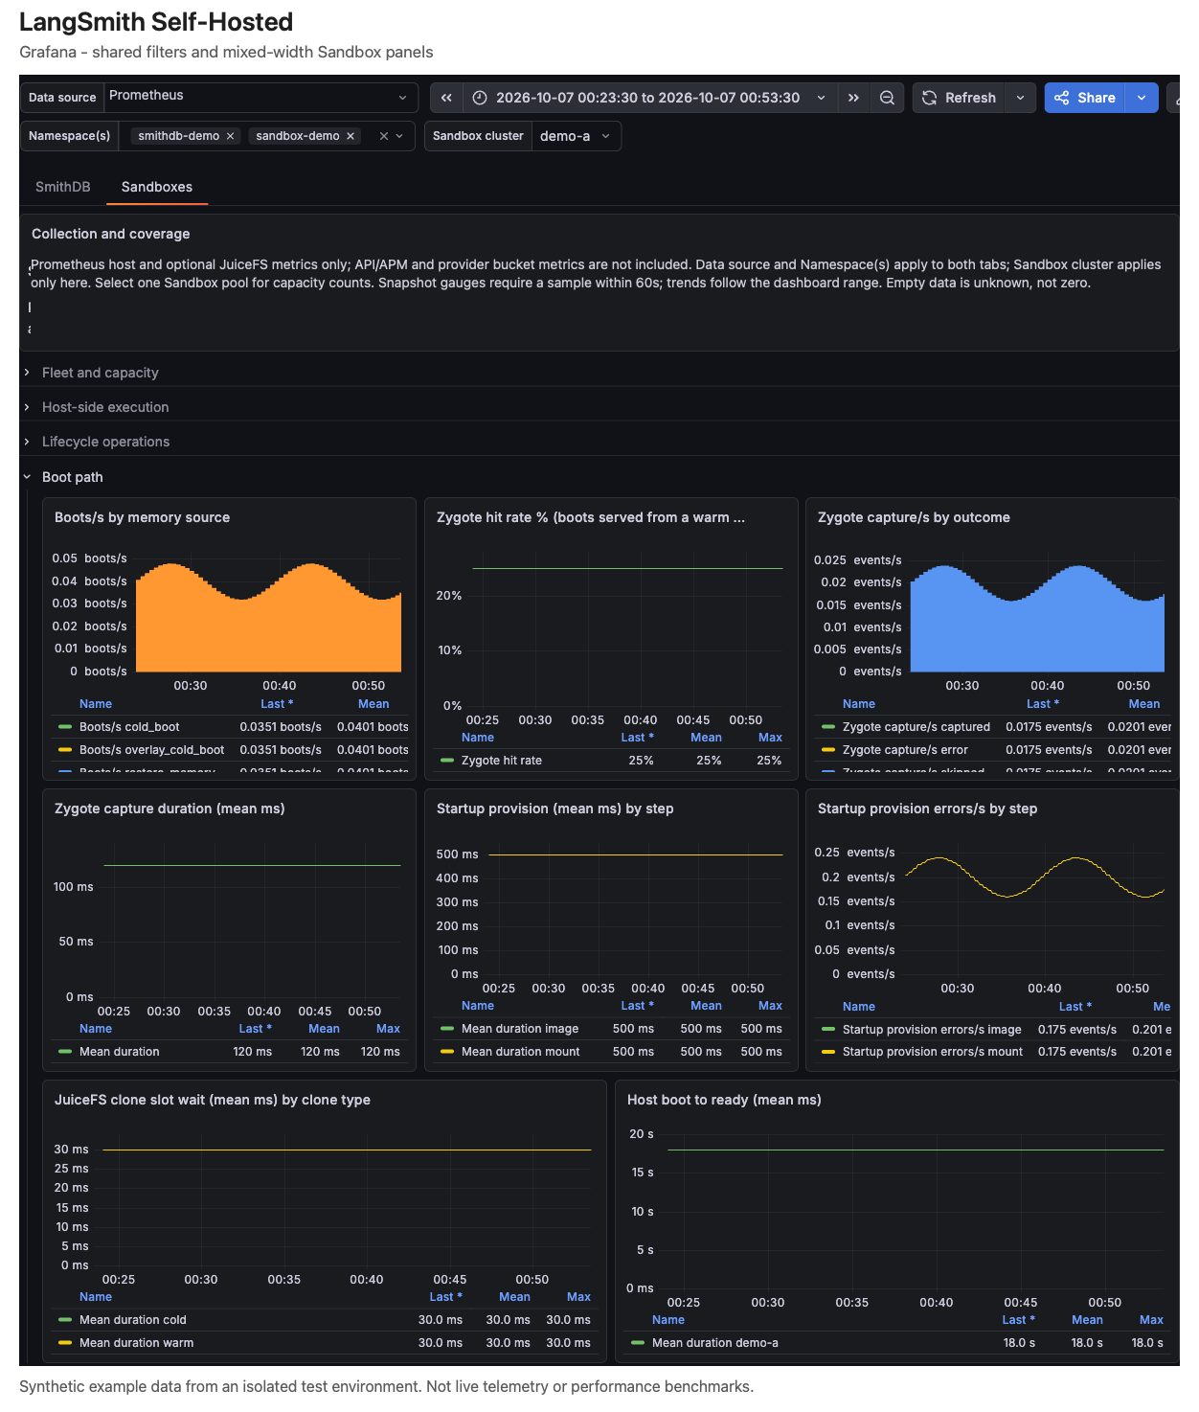Click Mean duration demo-a 18.0 s Max value

pyautogui.click(x=1147, y=1343)
